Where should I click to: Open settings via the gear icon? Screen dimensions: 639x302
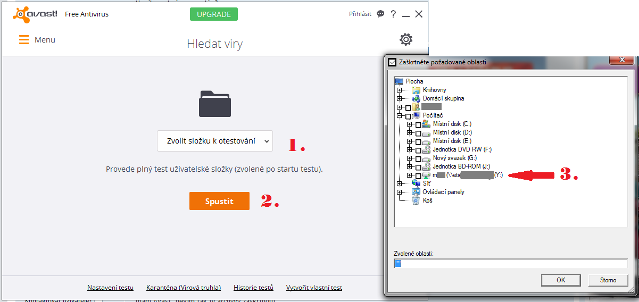pos(406,39)
